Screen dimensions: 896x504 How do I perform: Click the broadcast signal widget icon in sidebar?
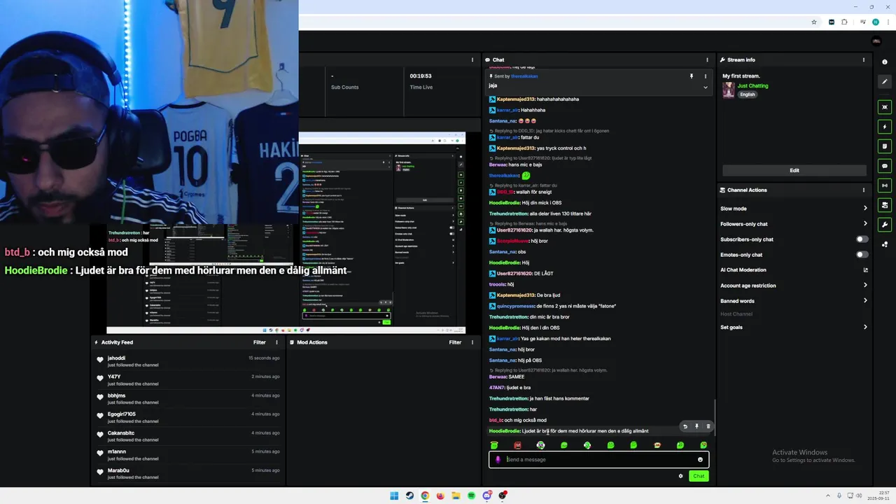click(x=885, y=185)
